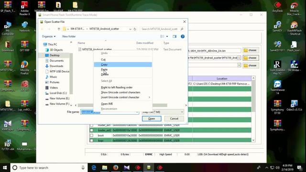Expand the authentication file dropdown in Flash Tool
The image size is (306, 172).
coord(239,65)
